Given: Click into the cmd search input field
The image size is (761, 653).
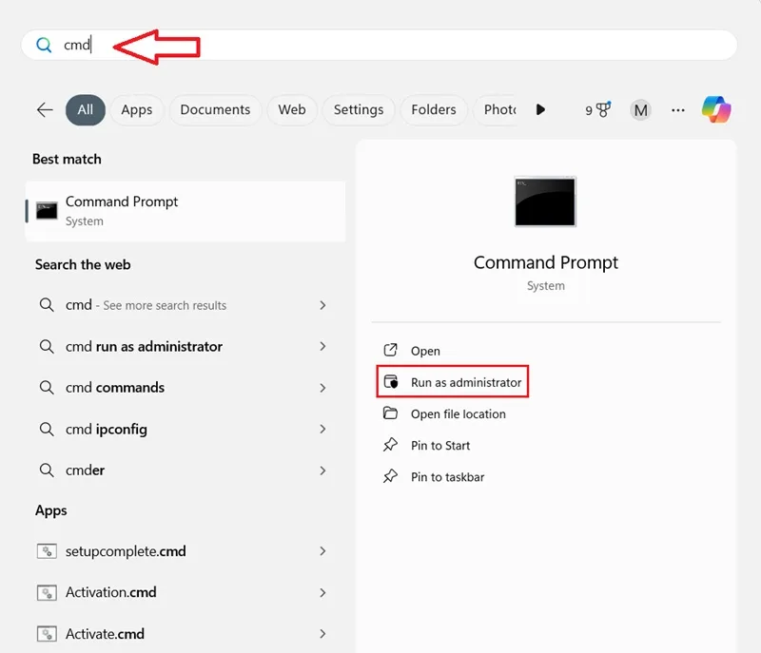Looking at the screenshot, I should [x=379, y=45].
